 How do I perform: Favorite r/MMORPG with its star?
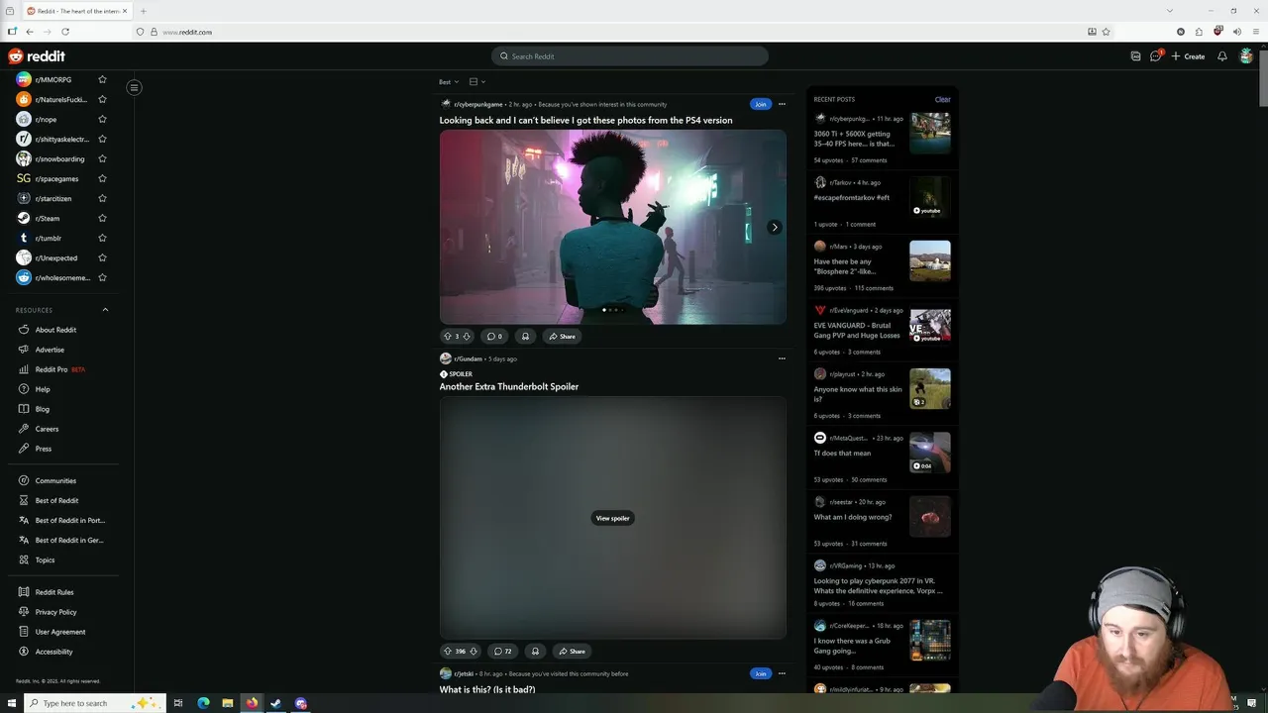[x=102, y=79]
